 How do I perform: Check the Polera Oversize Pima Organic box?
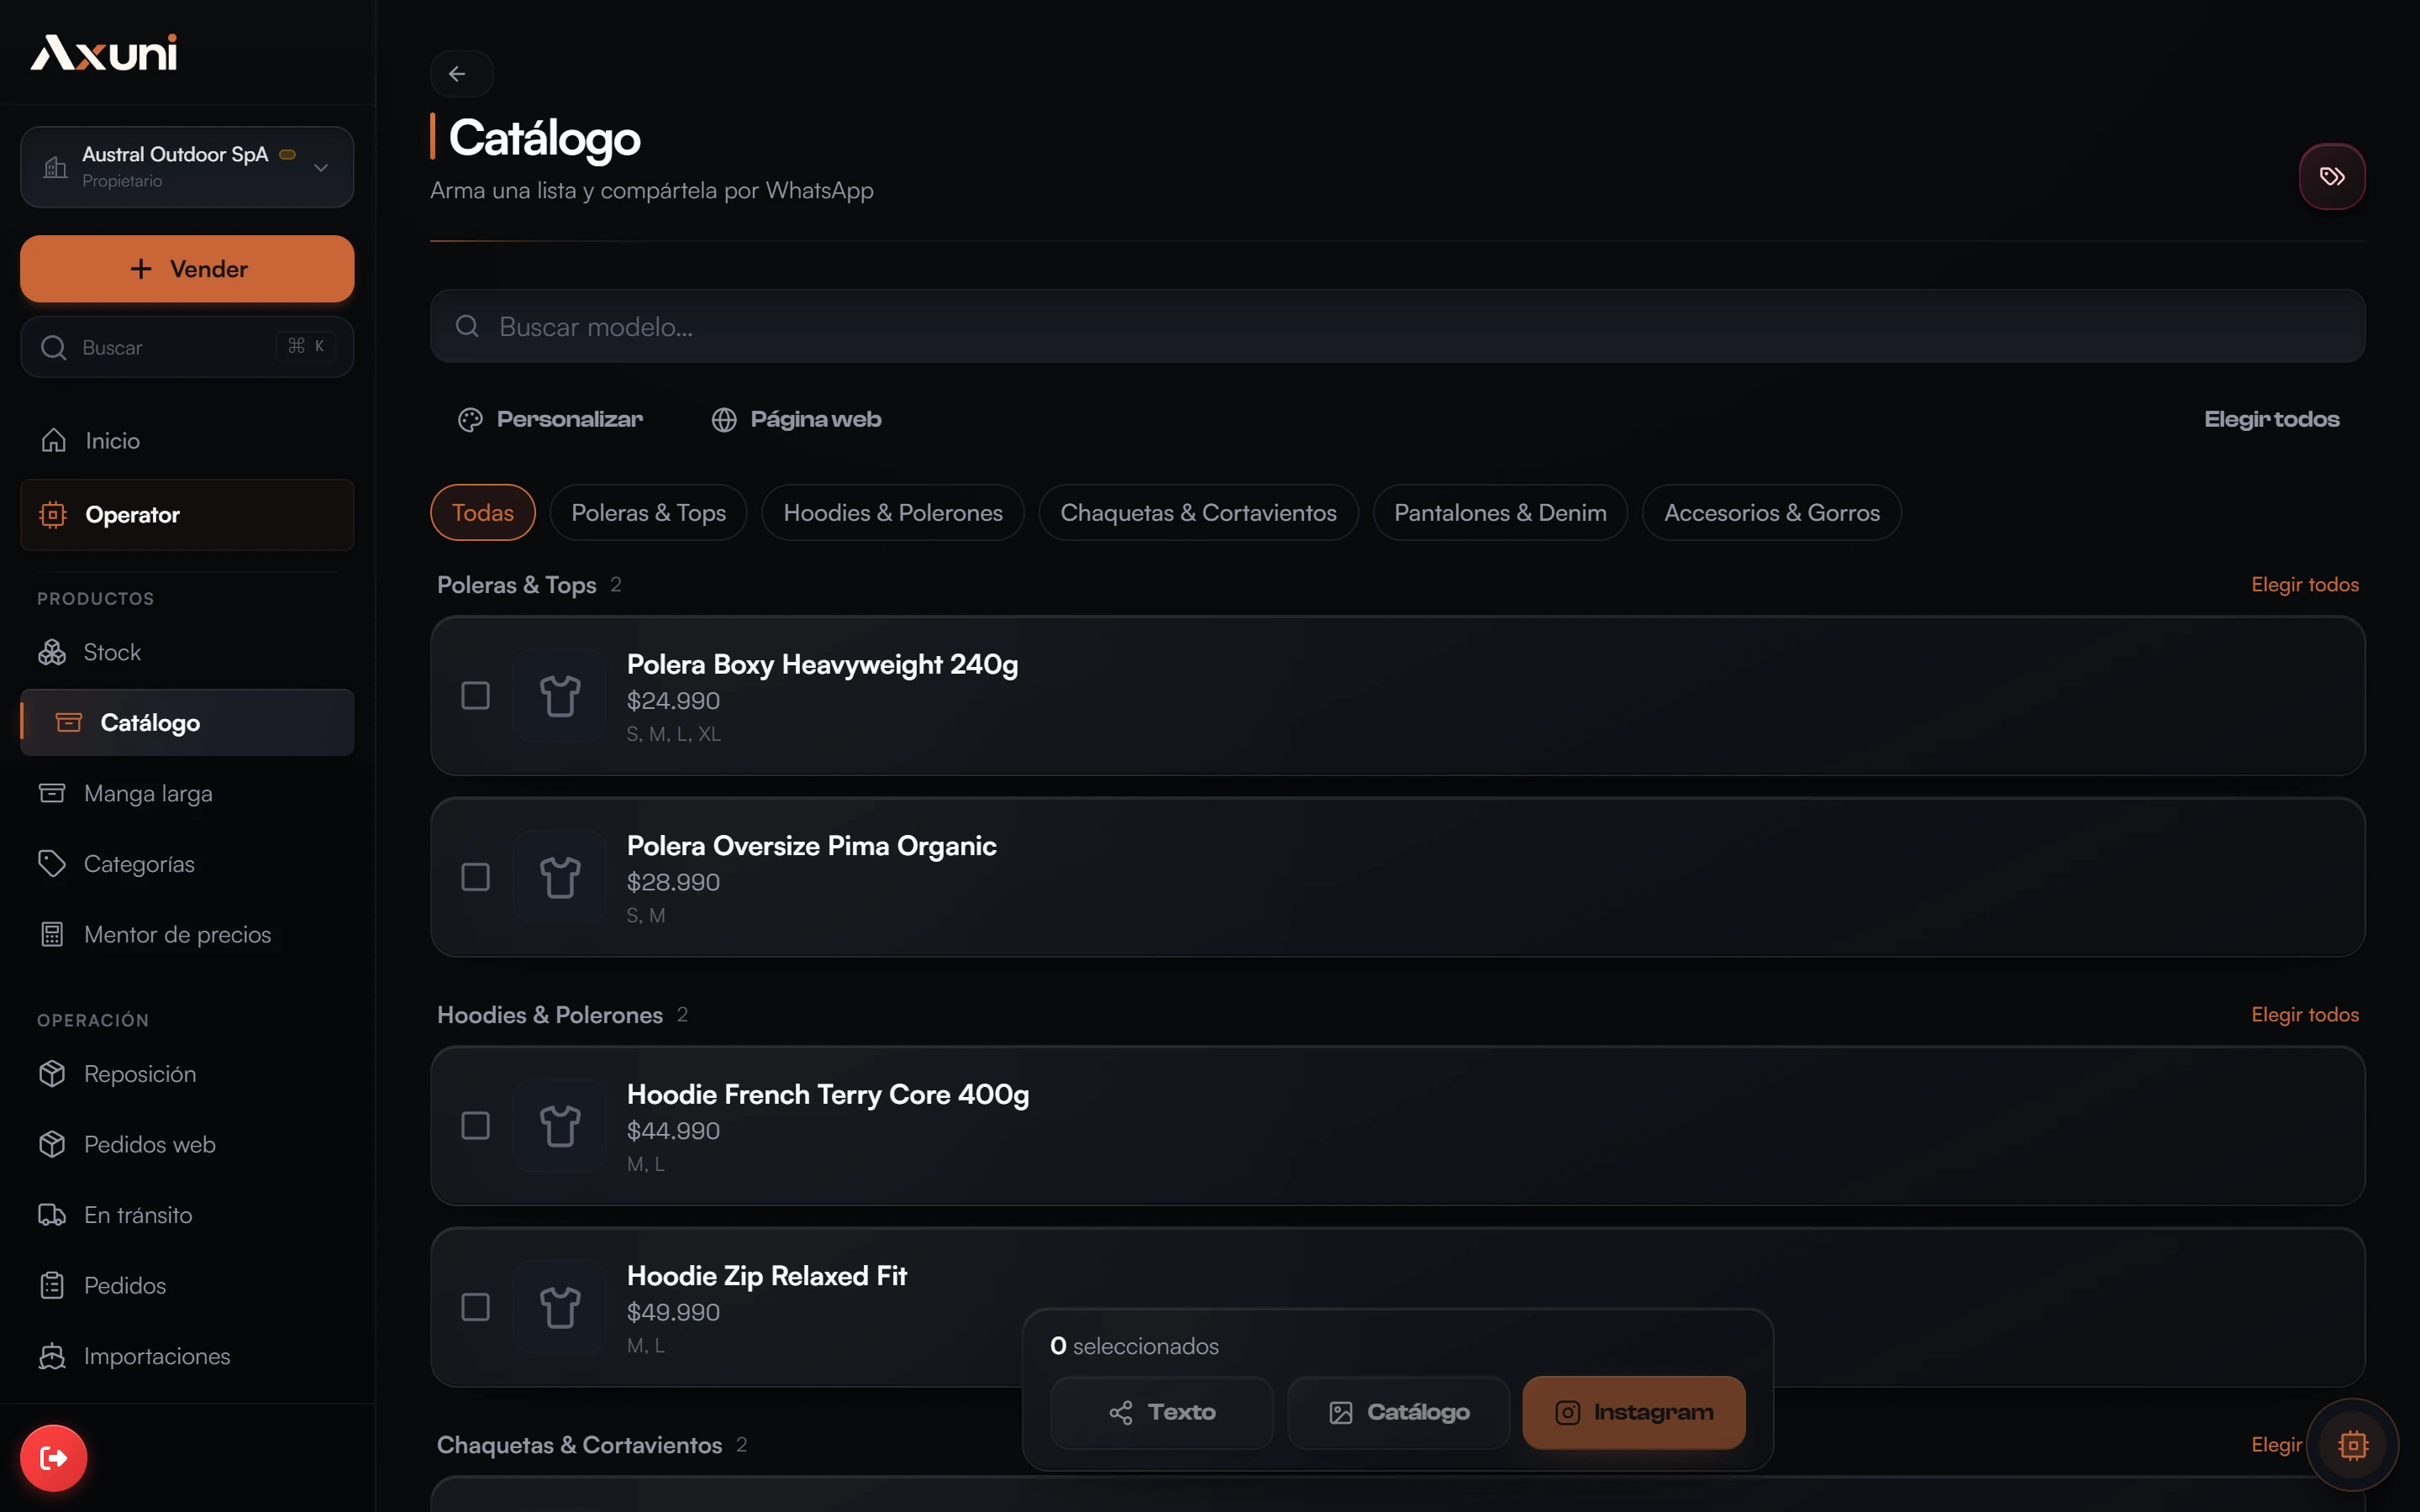pyautogui.click(x=475, y=877)
